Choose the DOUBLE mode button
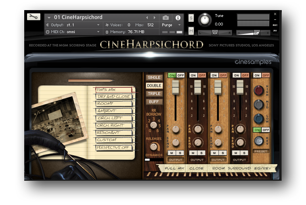This screenshot has width=306, height=205. 154,86
